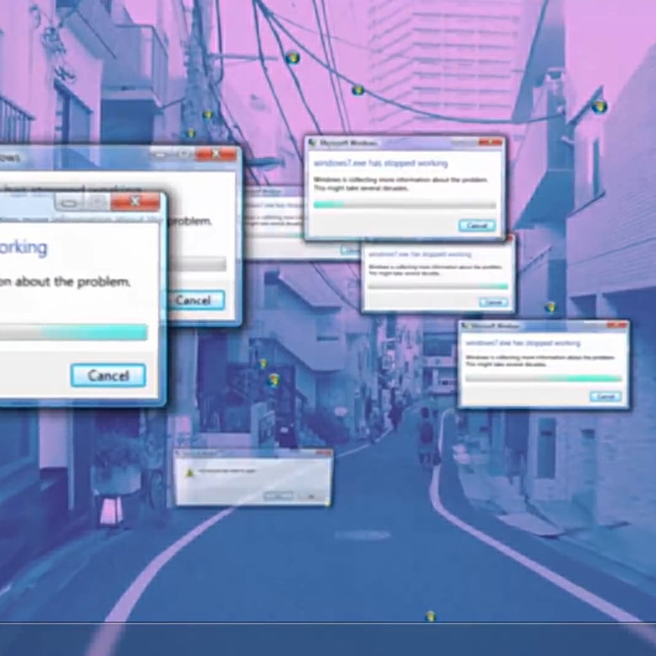
Task: Click the progress bar in the largest dialog
Action: click(74, 332)
